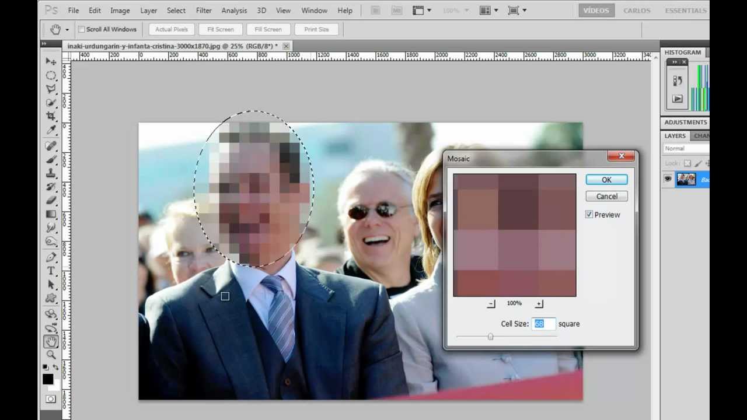Click the Cell Size input field
Viewport: 747px width, 420px height.
coord(543,324)
